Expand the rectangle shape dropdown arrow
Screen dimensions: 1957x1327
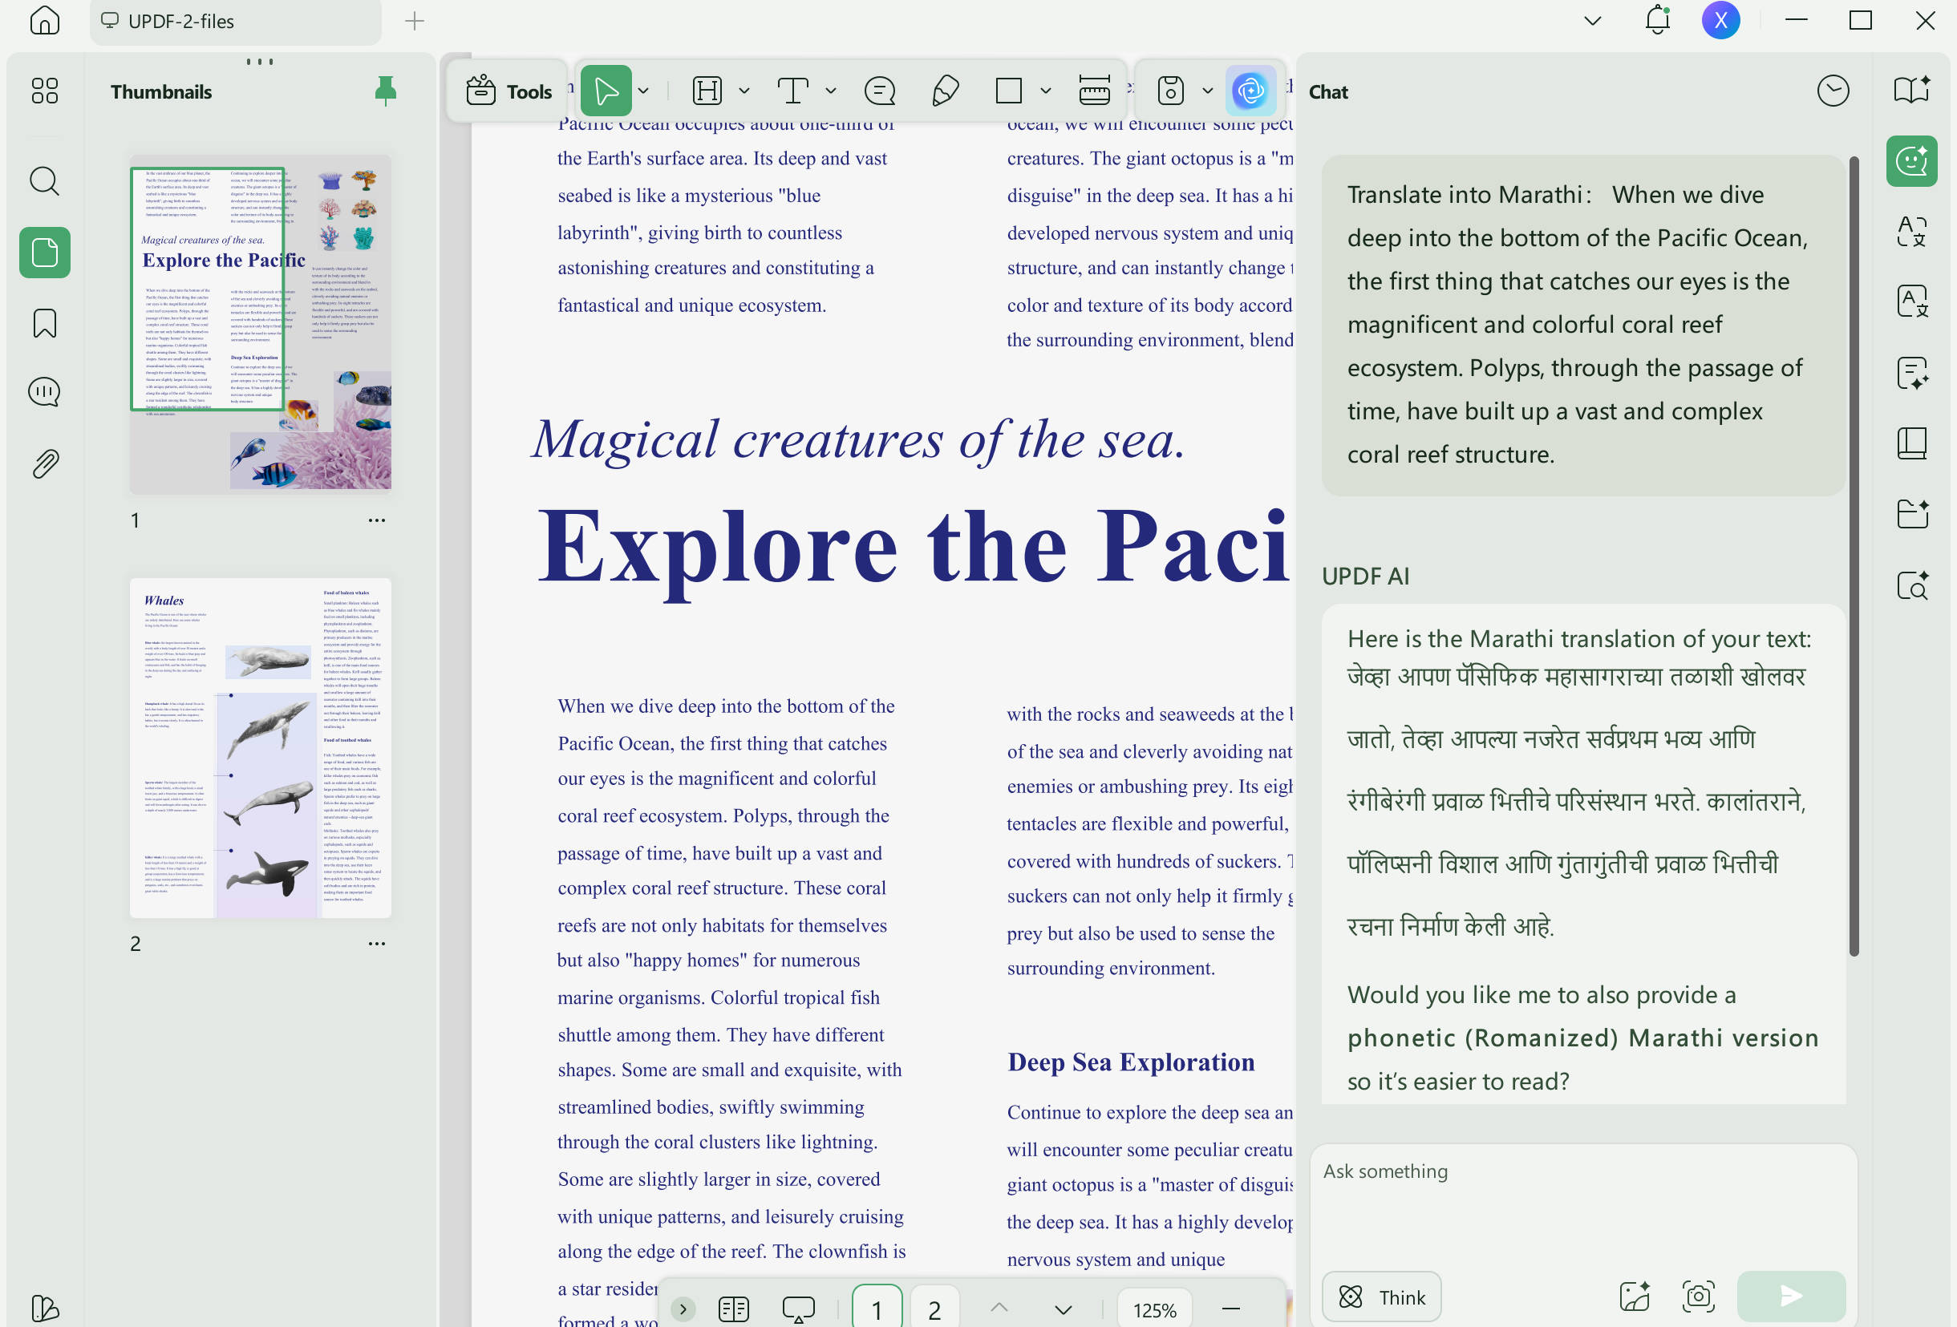[1044, 90]
